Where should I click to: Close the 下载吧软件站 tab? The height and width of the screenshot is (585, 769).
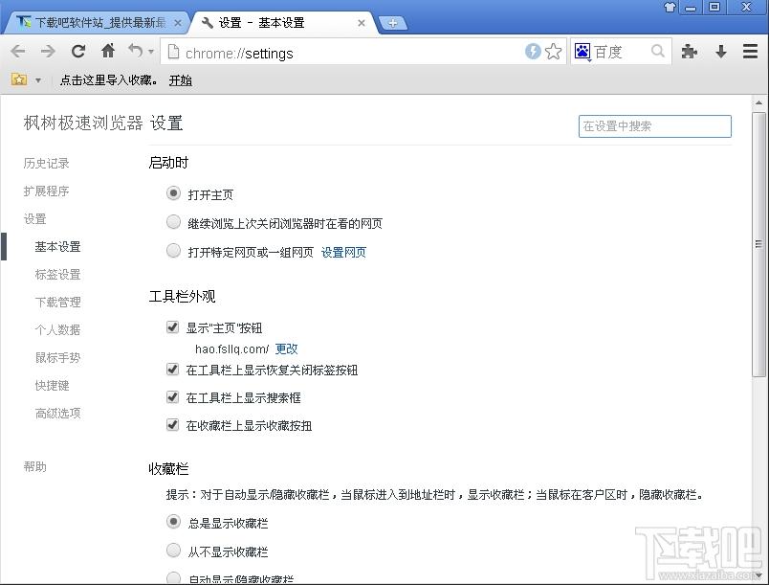pyautogui.click(x=178, y=23)
